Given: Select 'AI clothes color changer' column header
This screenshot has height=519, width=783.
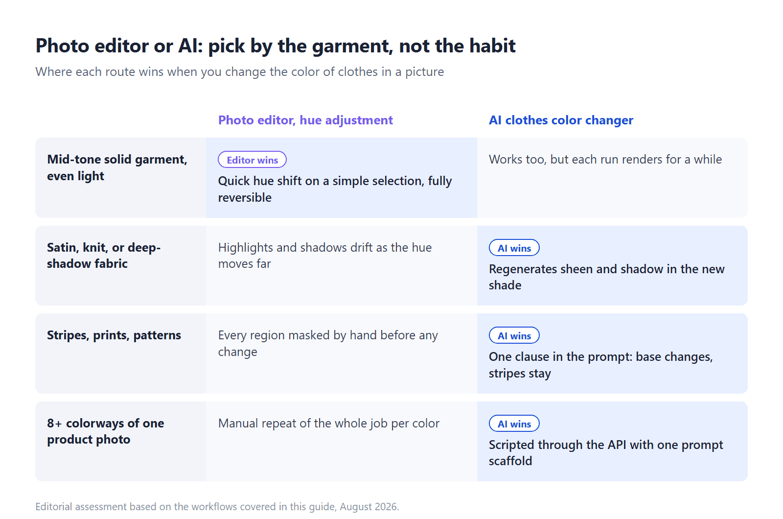Looking at the screenshot, I should (561, 120).
